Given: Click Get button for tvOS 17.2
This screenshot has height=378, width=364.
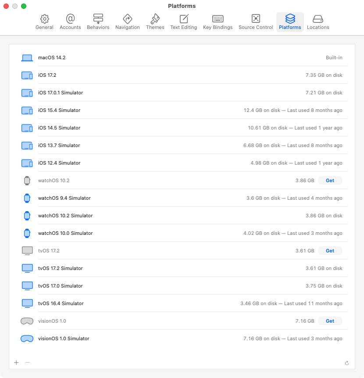Looking at the screenshot, I should pos(330,251).
